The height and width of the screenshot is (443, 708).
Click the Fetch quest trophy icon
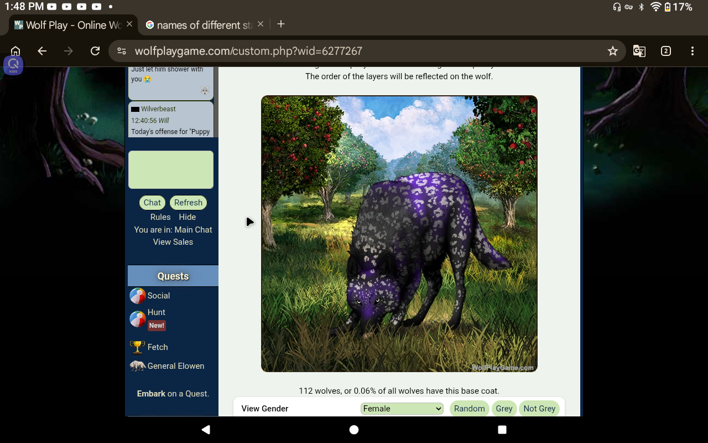[138, 347]
